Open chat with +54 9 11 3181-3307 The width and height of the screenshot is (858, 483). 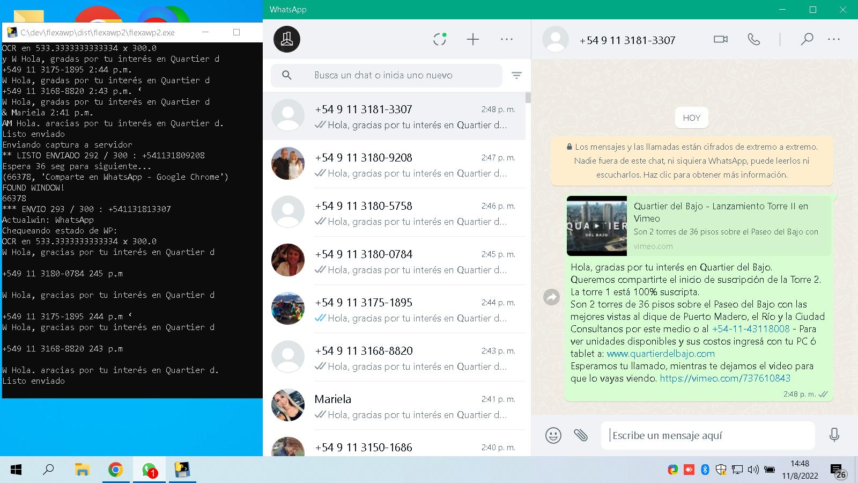coord(394,116)
